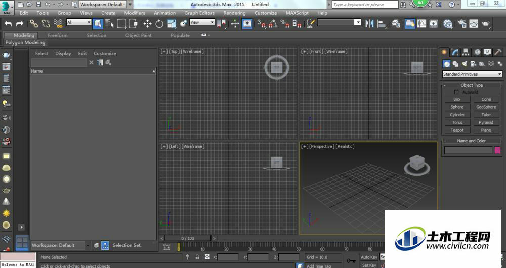Image resolution: width=506 pixels, height=268 pixels.
Task: Open the magenta object color swatch
Action: pyautogui.click(x=497, y=150)
